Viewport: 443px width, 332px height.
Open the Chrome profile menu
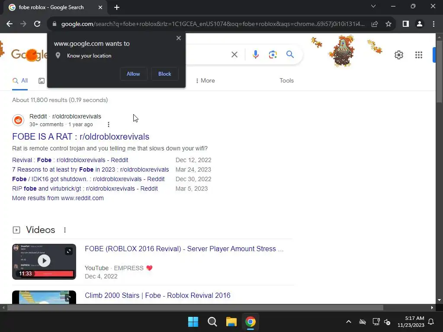point(420,24)
